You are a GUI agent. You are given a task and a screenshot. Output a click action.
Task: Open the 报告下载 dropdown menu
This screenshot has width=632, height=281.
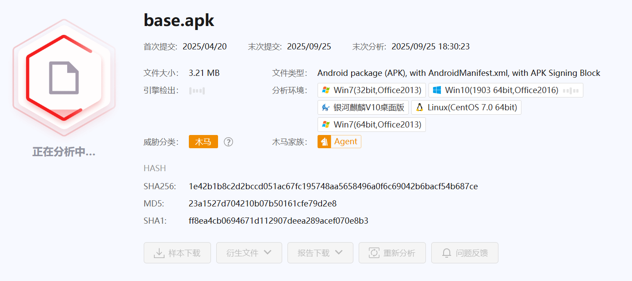click(320, 253)
